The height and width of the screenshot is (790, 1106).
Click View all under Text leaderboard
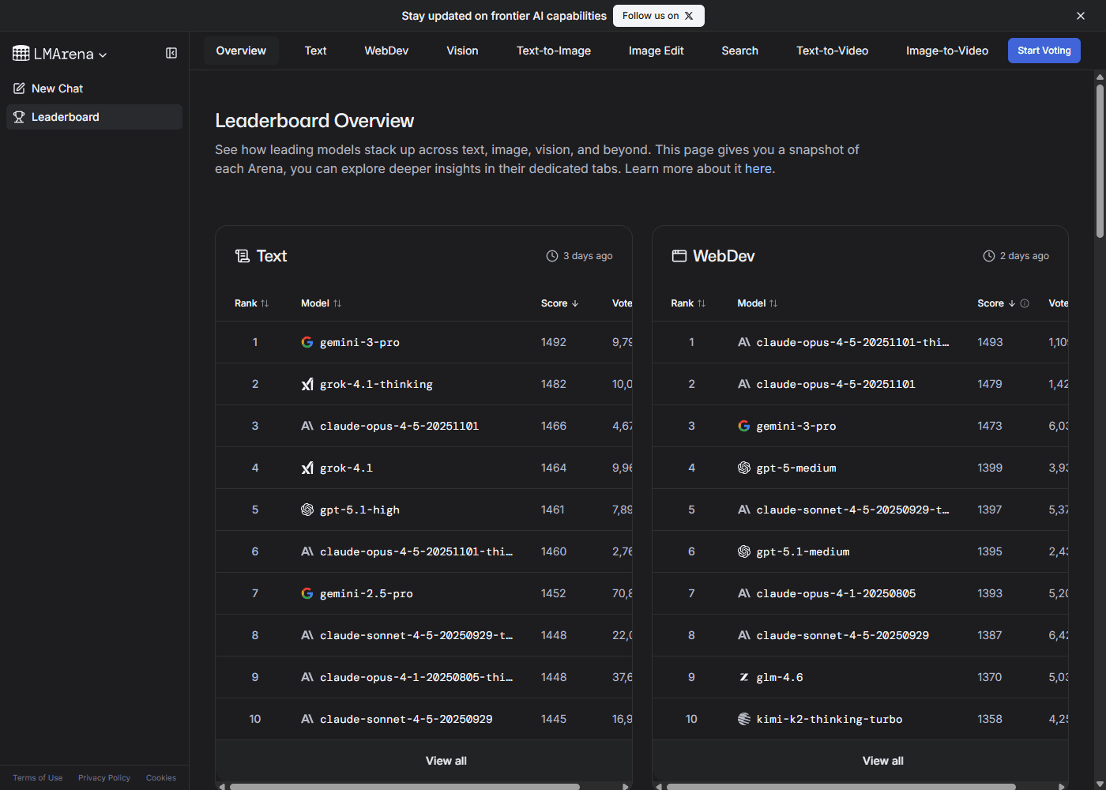pos(446,761)
